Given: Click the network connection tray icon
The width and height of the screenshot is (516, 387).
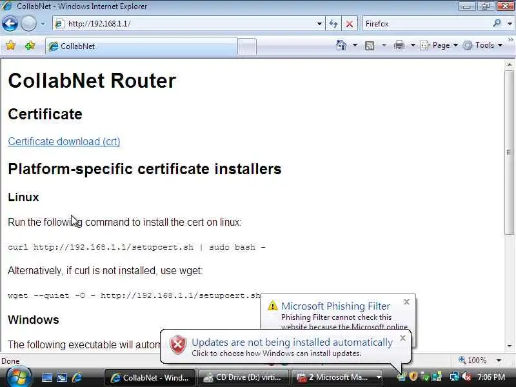Looking at the screenshot, I should click(x=454, y=377).
